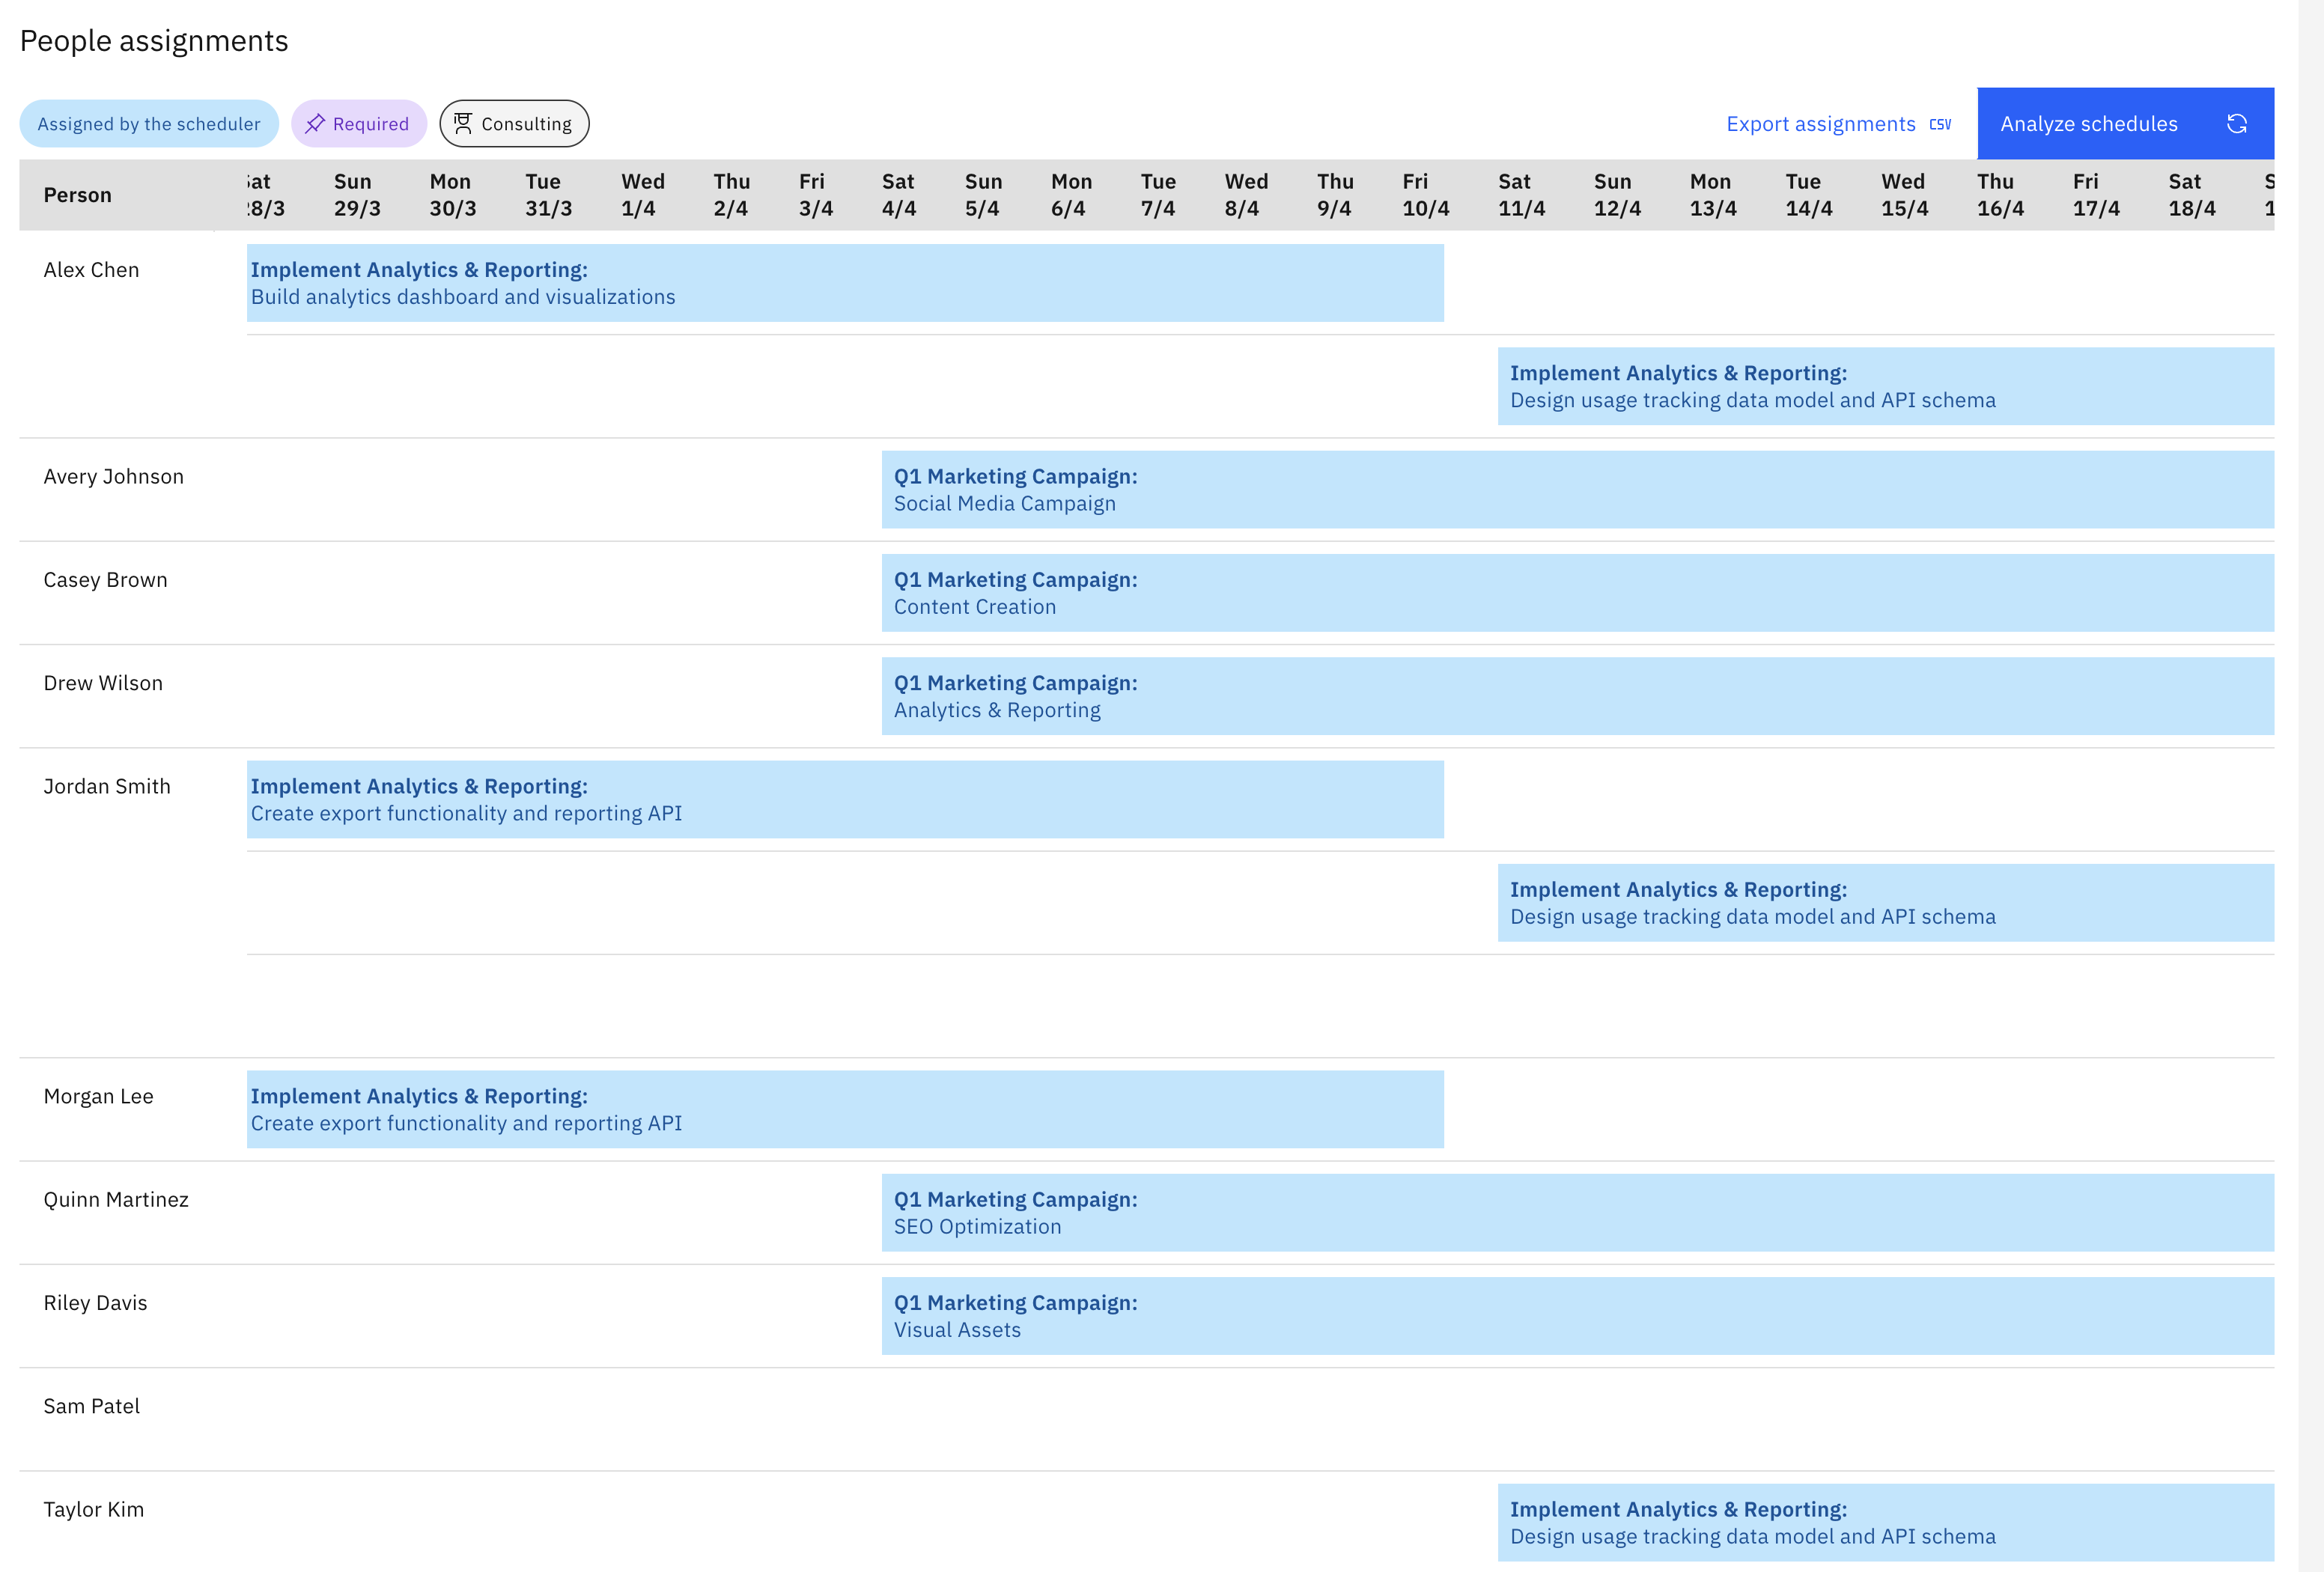Click the name Riley Davis
This screenshot has height=1572, width=2324.
pyautogui.click(x=95, y=1303)
